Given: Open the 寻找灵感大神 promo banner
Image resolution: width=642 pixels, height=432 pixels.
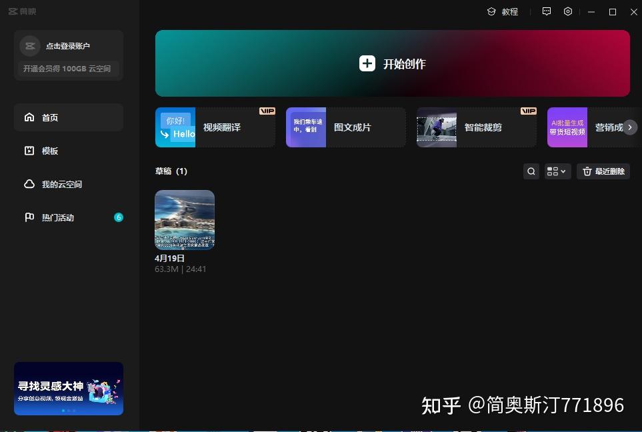Looking at the screenshot, I should [x=69, y=389].
